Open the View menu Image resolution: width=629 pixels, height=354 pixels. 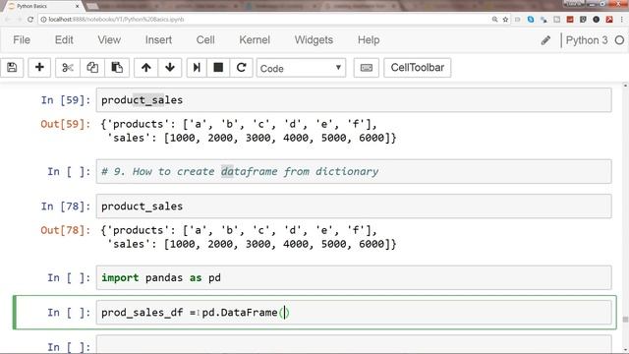(x=109, y=40)
